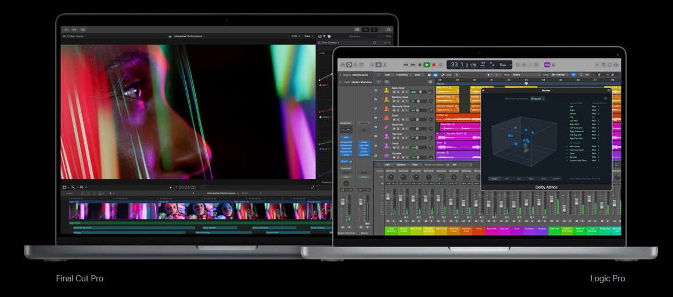673x297 pixels.
Task: Expand the Track: Modern Machines section
Action: pos(340,82)
